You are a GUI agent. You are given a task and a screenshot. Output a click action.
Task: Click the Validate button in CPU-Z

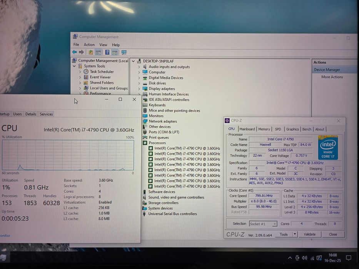click(309, 234)
